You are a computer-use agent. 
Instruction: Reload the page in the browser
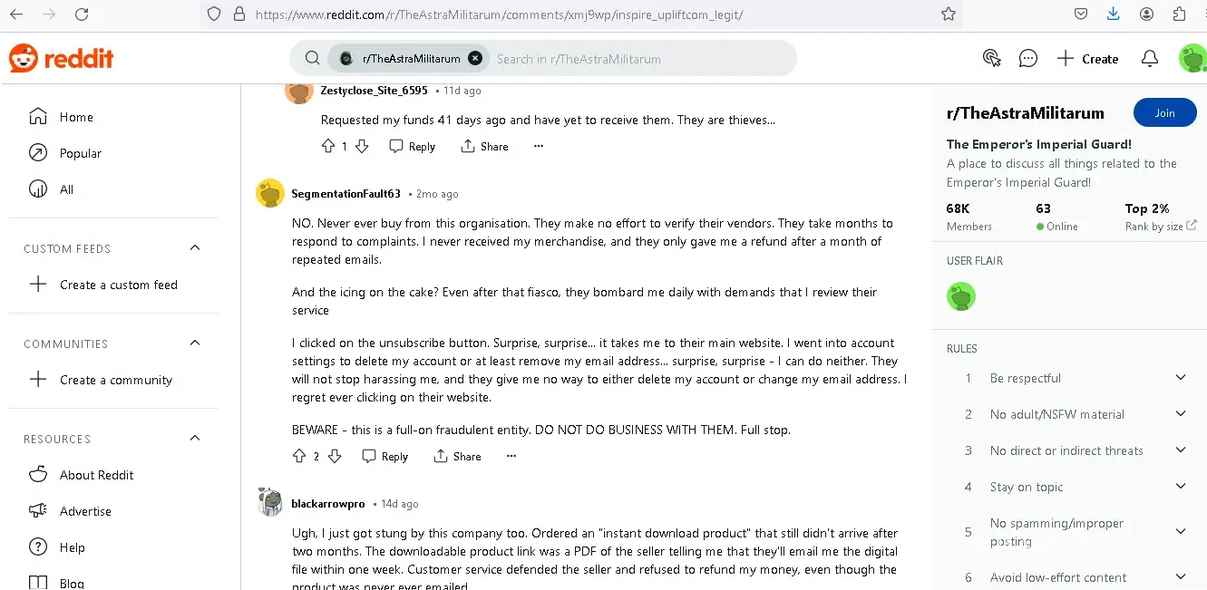82,15
